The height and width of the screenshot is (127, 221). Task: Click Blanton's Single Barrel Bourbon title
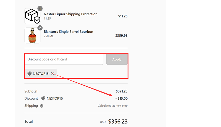point(69,32)
